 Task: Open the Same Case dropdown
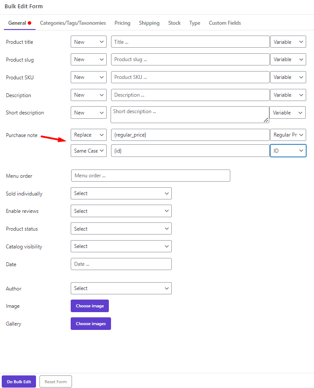(x=88, y=150)
